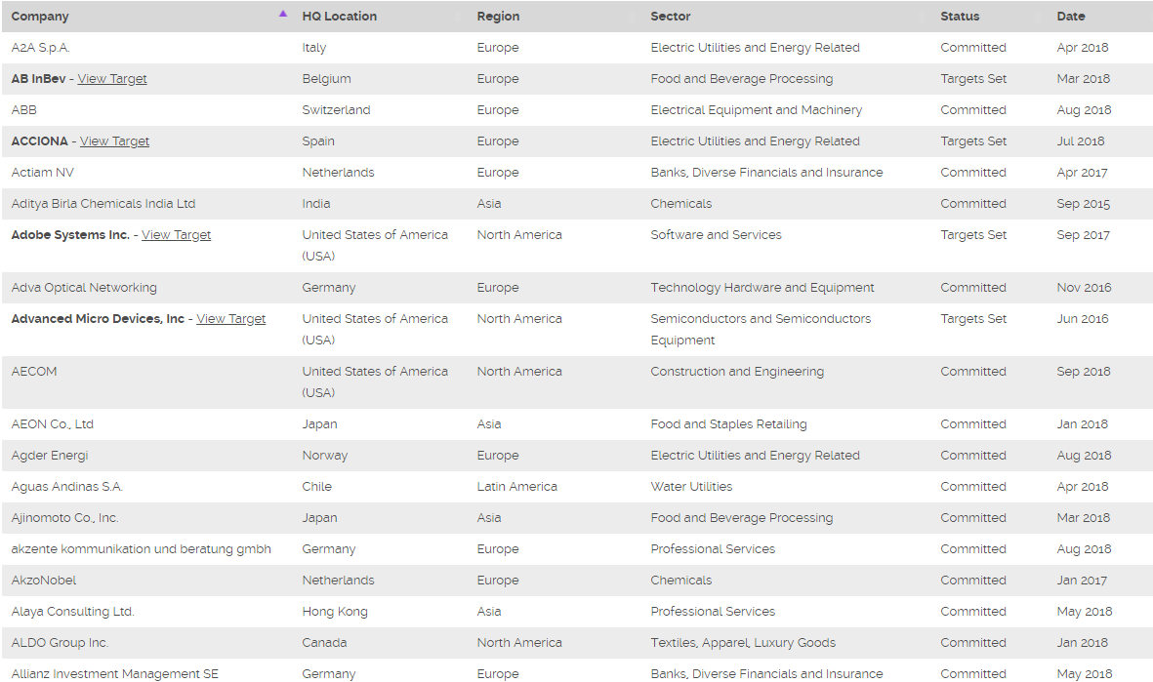
Task: Click the Status column header
Action: pyautogui.click(x=960, y=17)
